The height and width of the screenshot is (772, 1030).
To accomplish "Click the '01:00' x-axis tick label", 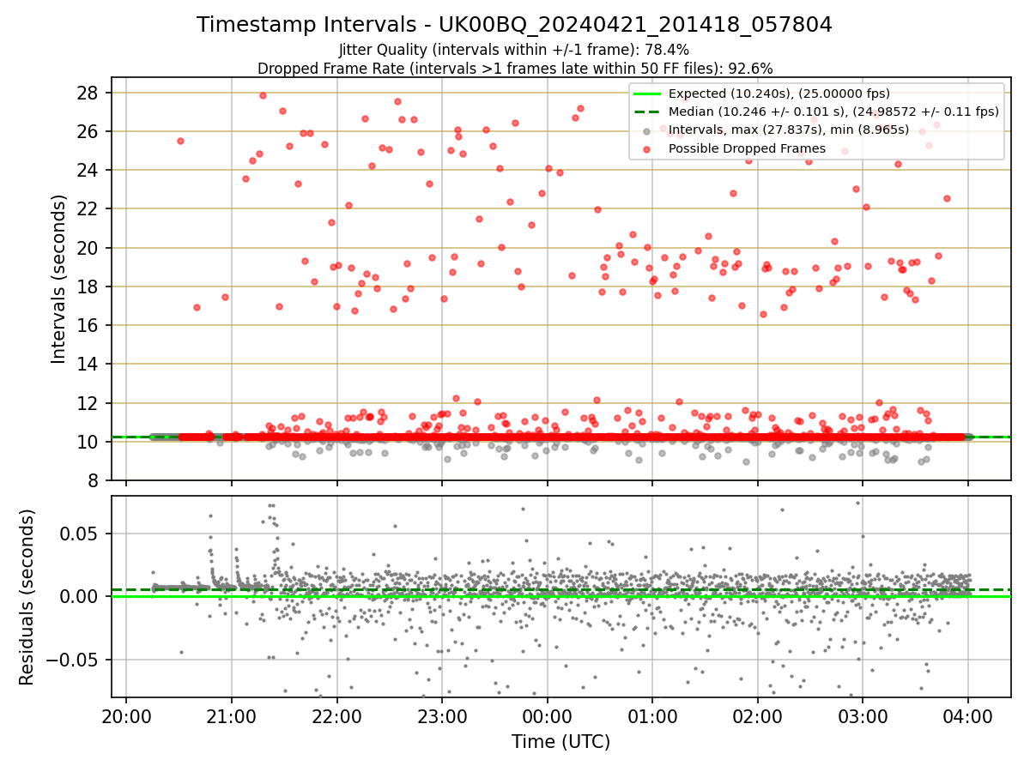I will pos(652,717).
